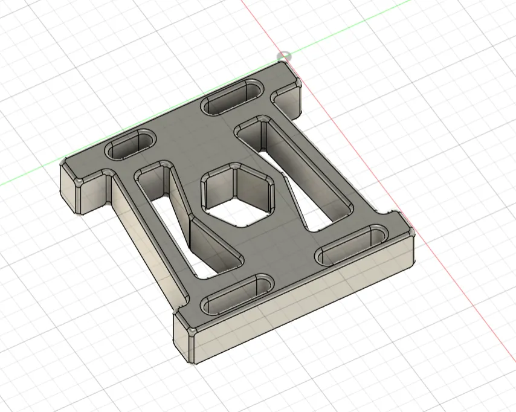Pick the rounded slot at the front-bottom corner
This screenshot has height=412, width=516.
237,294
